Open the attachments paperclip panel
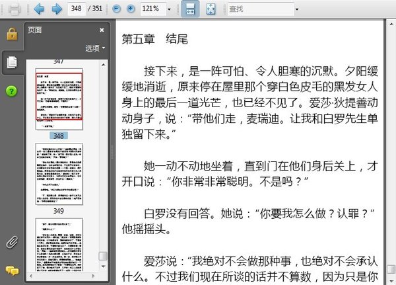Image resolution: width=396 pixels, height=285 pixels. pyautogui.click(x=12, y=242)
